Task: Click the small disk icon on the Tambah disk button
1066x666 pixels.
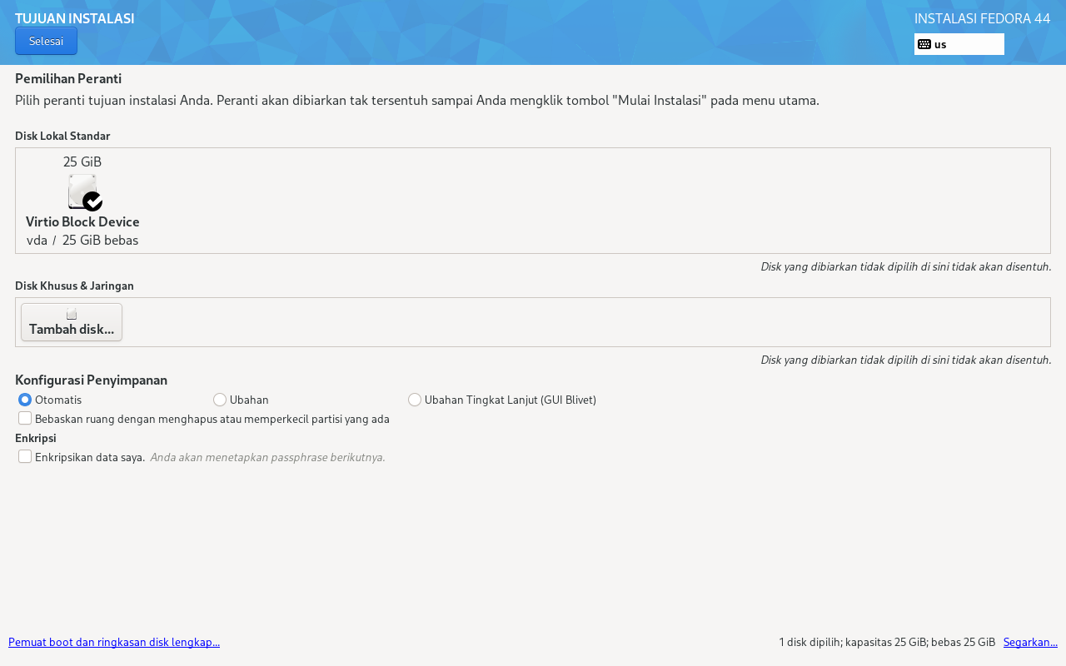Action: pyautogui.click(x=72, y=314)
